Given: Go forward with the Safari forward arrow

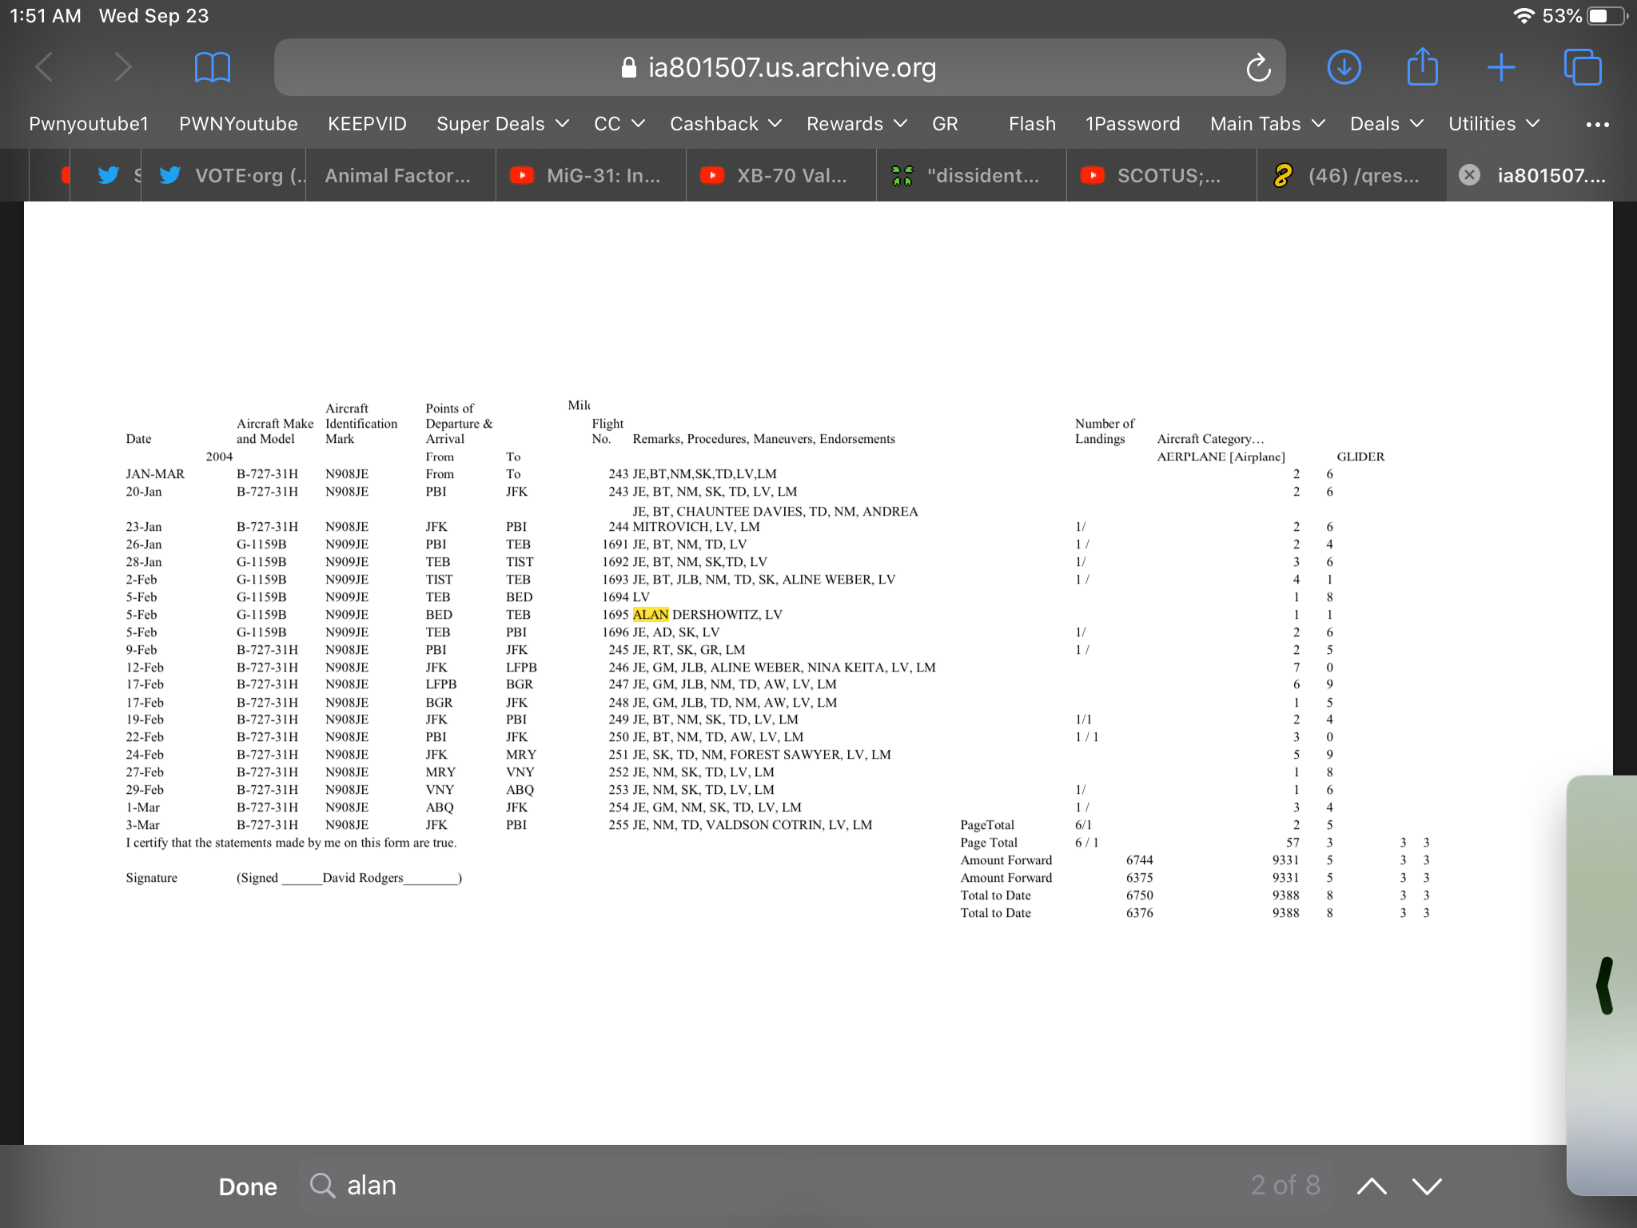Looking at the screenshot, I should pyautogui.click(x=122, y=67).
